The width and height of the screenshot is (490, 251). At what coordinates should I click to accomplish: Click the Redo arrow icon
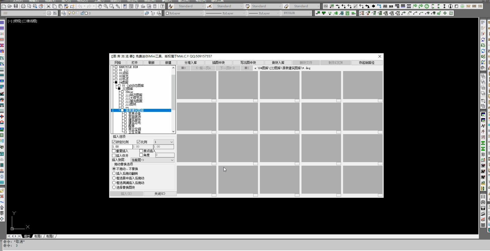pyautogui.click(x=89, y=6)
